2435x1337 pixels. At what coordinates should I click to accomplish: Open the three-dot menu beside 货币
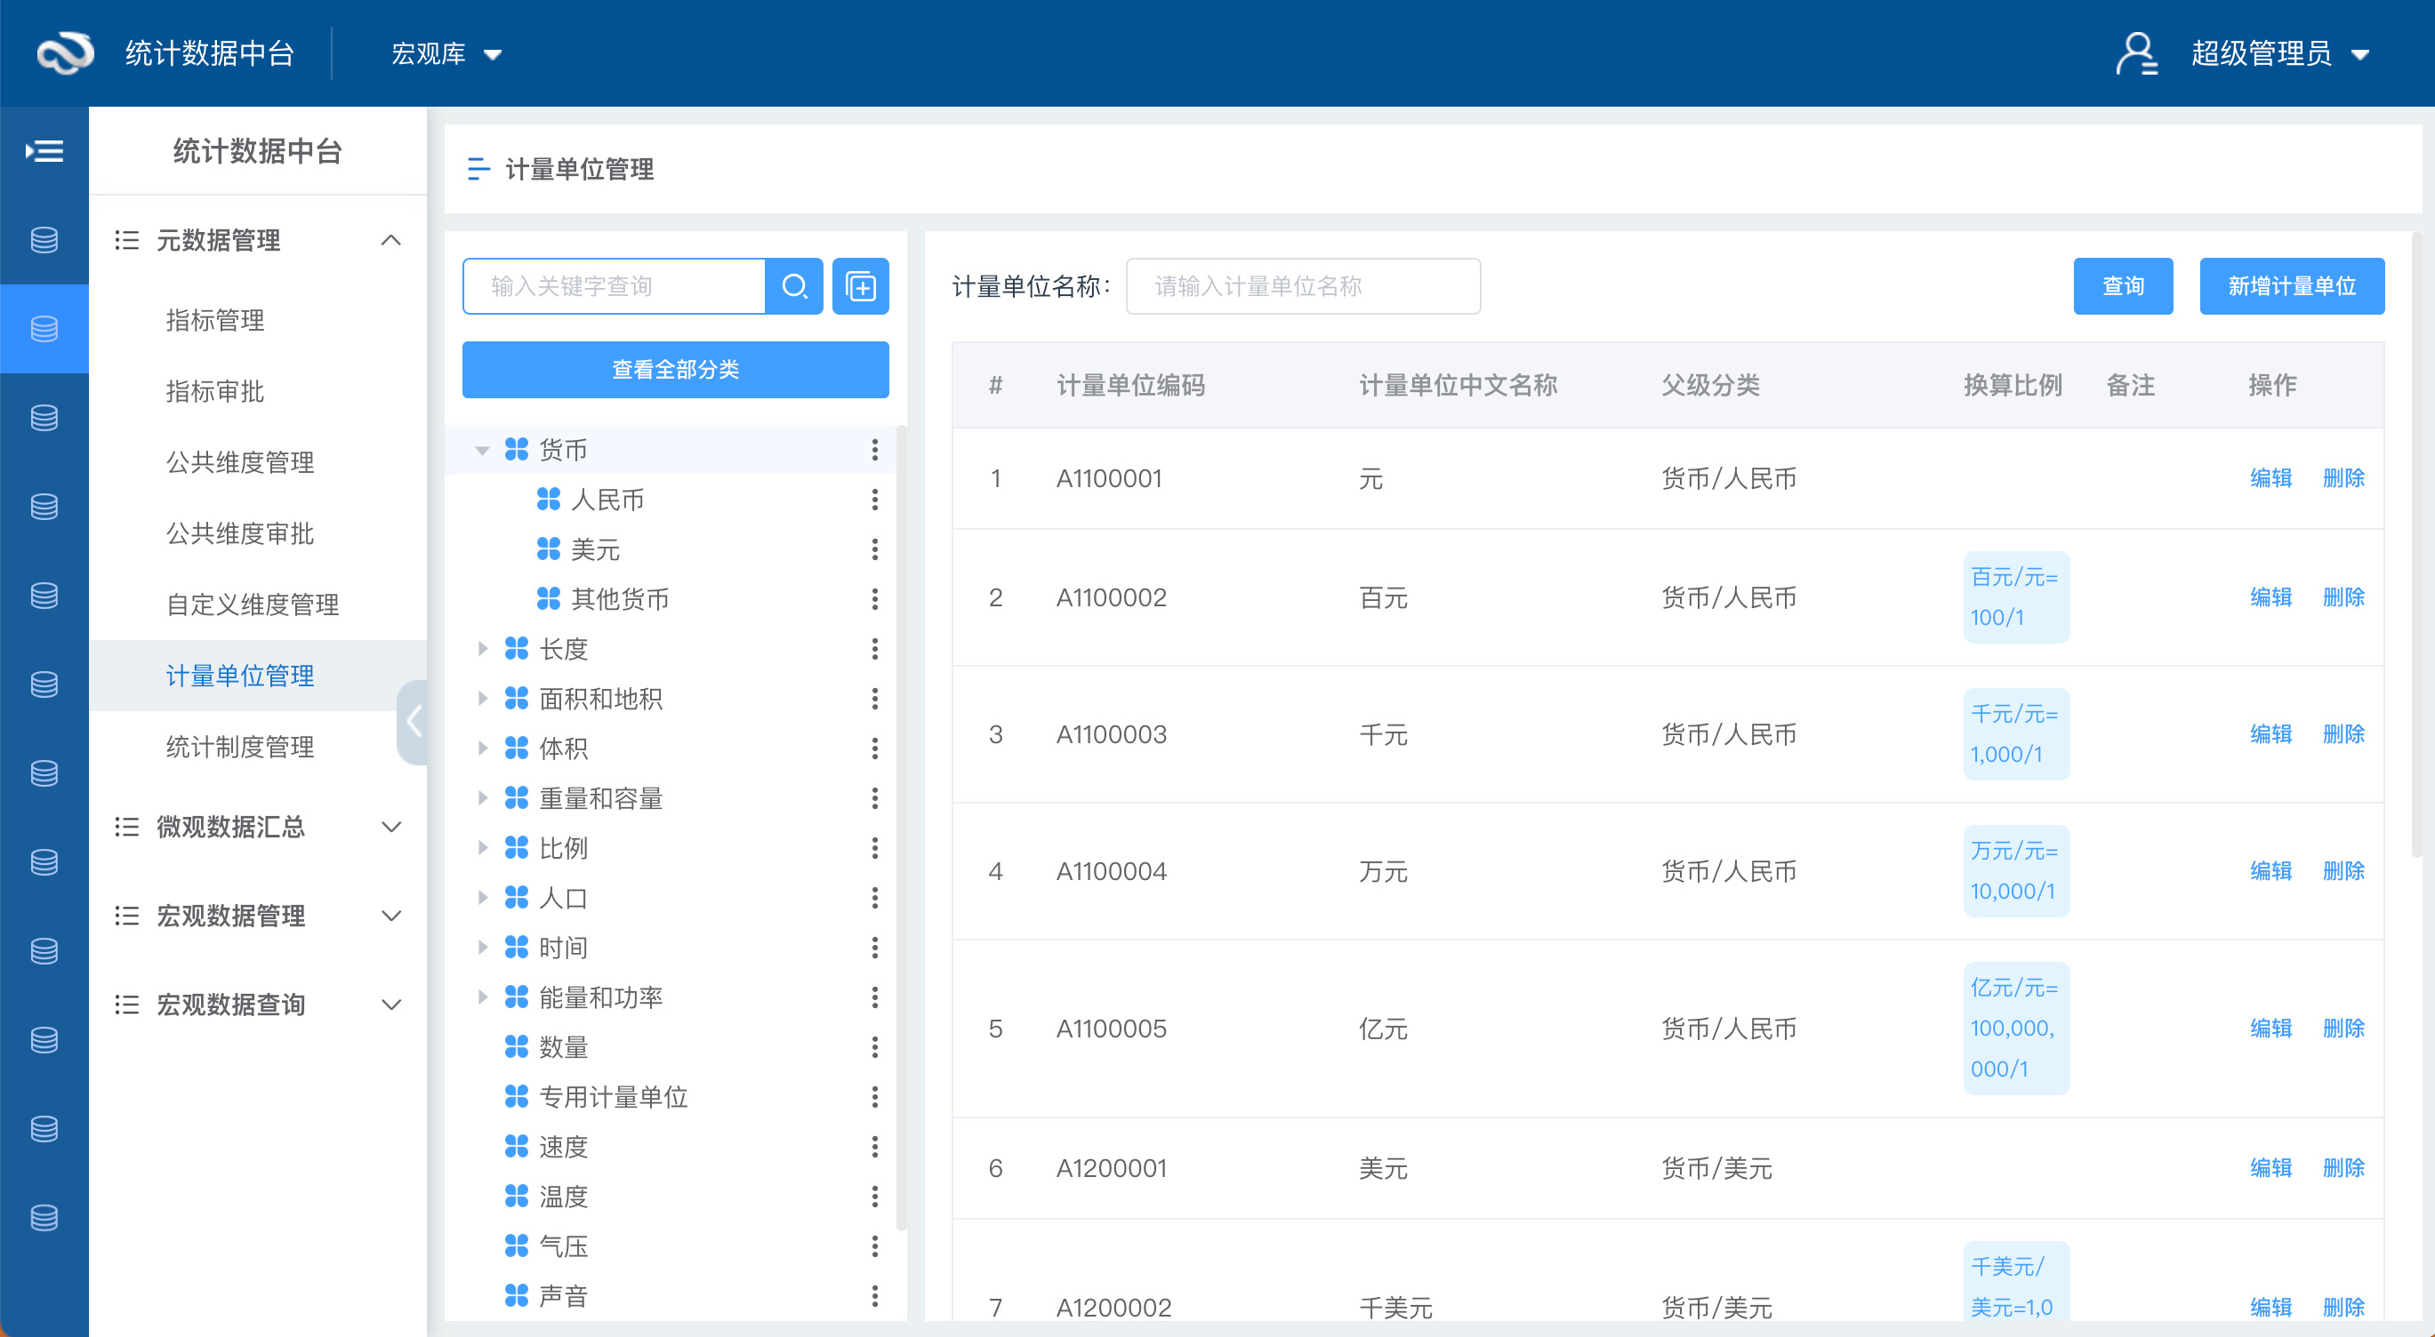[874, 450]
